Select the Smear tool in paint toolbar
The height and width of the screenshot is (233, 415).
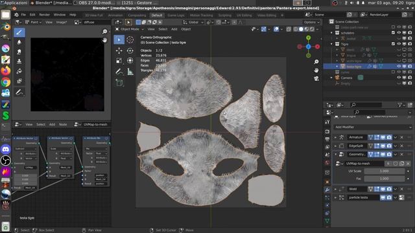(x=19, y=52)
